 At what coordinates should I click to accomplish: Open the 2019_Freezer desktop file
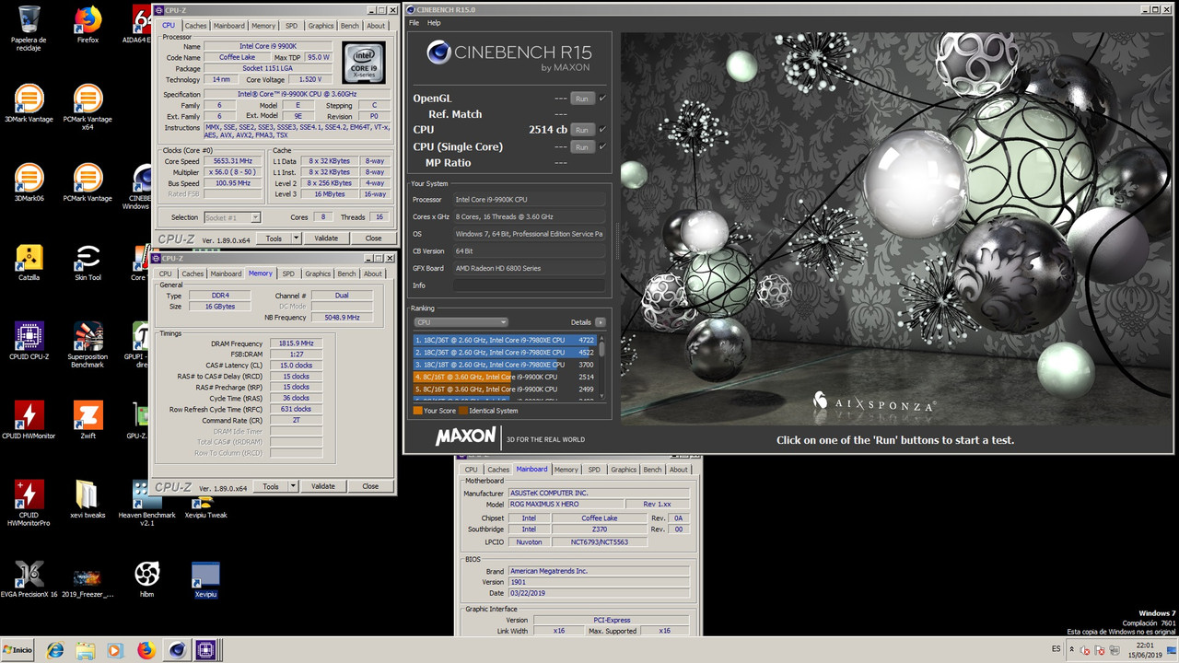(x=88, y=579)
